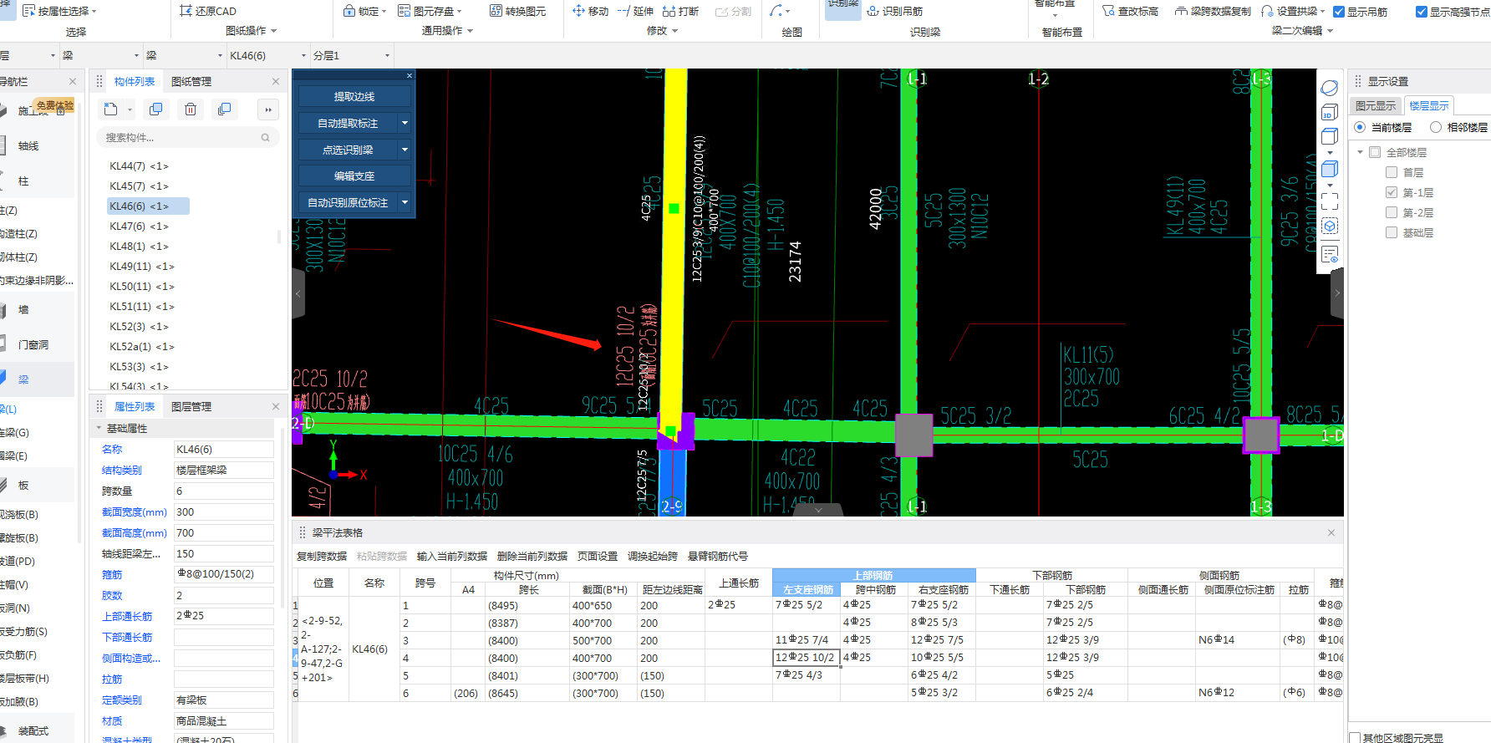
Task: Check the 首层 checkbox
Action: [x=1392, y=172]
